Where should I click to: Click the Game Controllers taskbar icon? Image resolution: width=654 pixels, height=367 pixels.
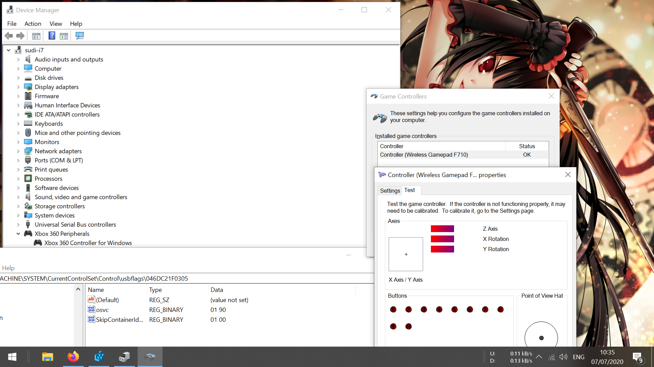tap(150, 357)
